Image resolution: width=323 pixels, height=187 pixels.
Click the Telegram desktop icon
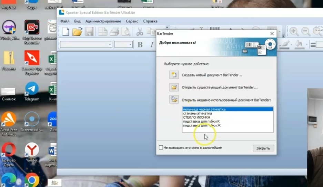(x=32, y=92)
